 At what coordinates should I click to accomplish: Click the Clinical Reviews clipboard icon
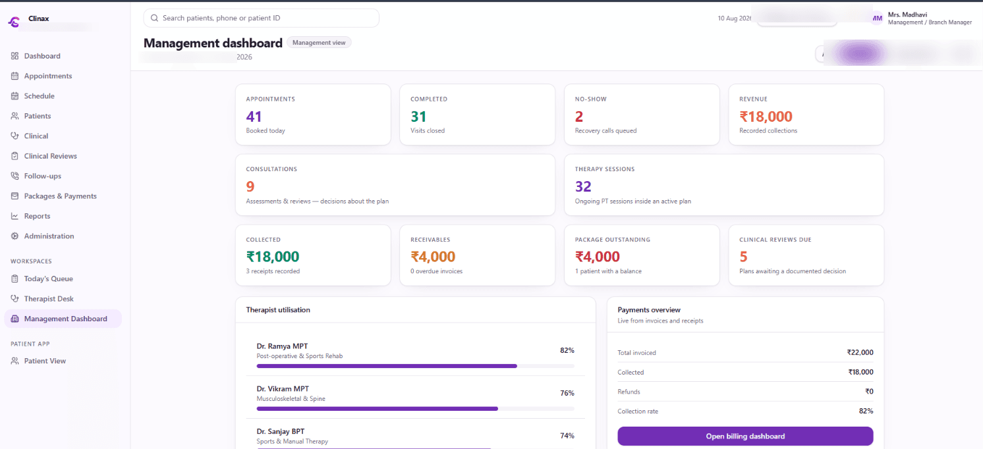pyautogui.click(x=14, y=156)
